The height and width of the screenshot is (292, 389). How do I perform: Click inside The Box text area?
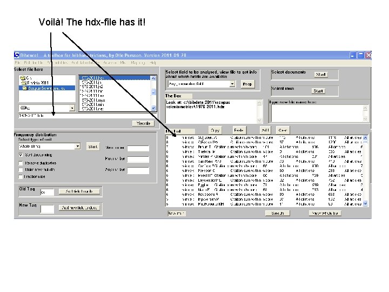pyautogui.click(x=211, y=111)
